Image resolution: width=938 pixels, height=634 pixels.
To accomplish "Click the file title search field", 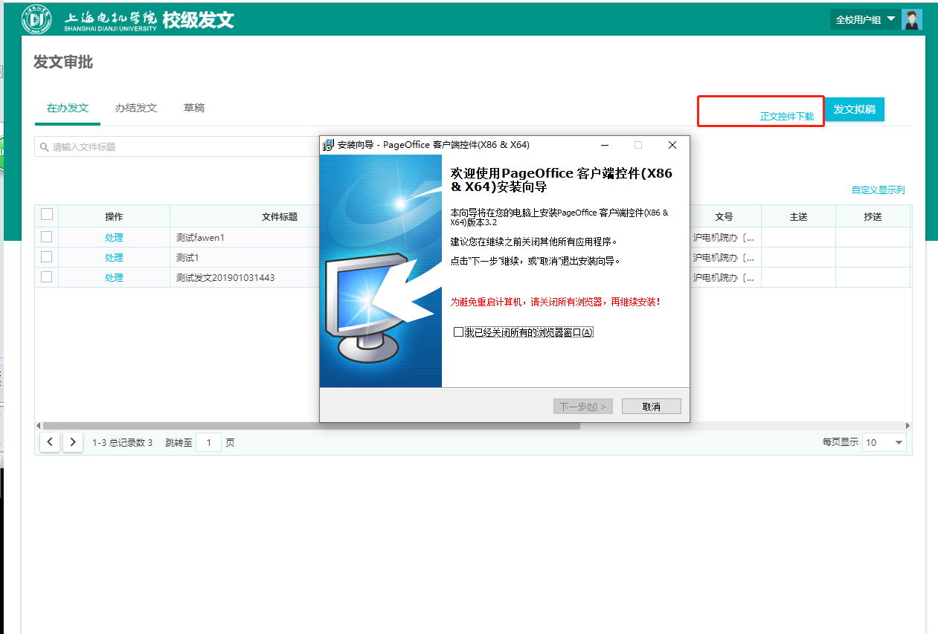I will [x=177, y=147].
